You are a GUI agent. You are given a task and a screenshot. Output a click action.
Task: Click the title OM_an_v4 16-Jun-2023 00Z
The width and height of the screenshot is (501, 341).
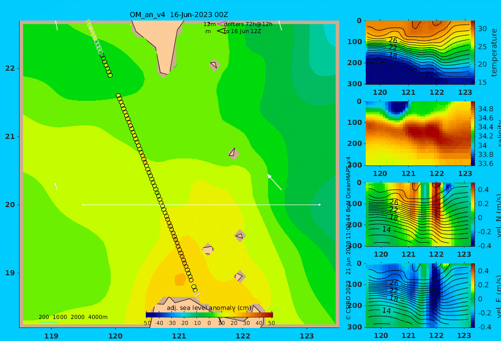click(x=179, y=15)
